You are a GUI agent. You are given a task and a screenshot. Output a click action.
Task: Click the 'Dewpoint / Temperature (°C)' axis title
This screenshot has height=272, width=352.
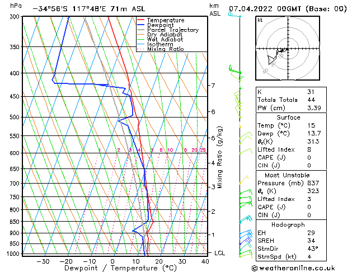pyautogui.click(x=120, y=268)
